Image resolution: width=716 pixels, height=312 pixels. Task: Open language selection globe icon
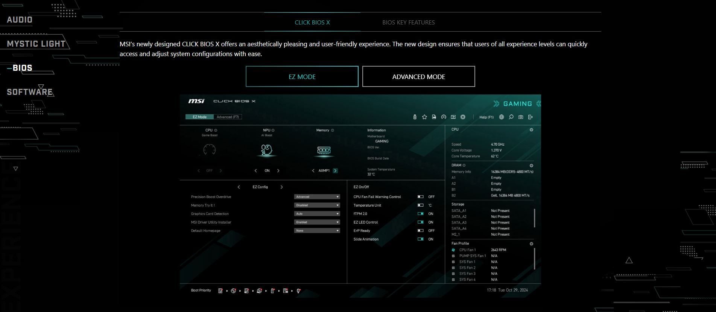(x=502, y=117)
